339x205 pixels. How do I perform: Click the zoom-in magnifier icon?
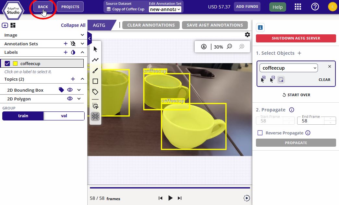[229, 47]
